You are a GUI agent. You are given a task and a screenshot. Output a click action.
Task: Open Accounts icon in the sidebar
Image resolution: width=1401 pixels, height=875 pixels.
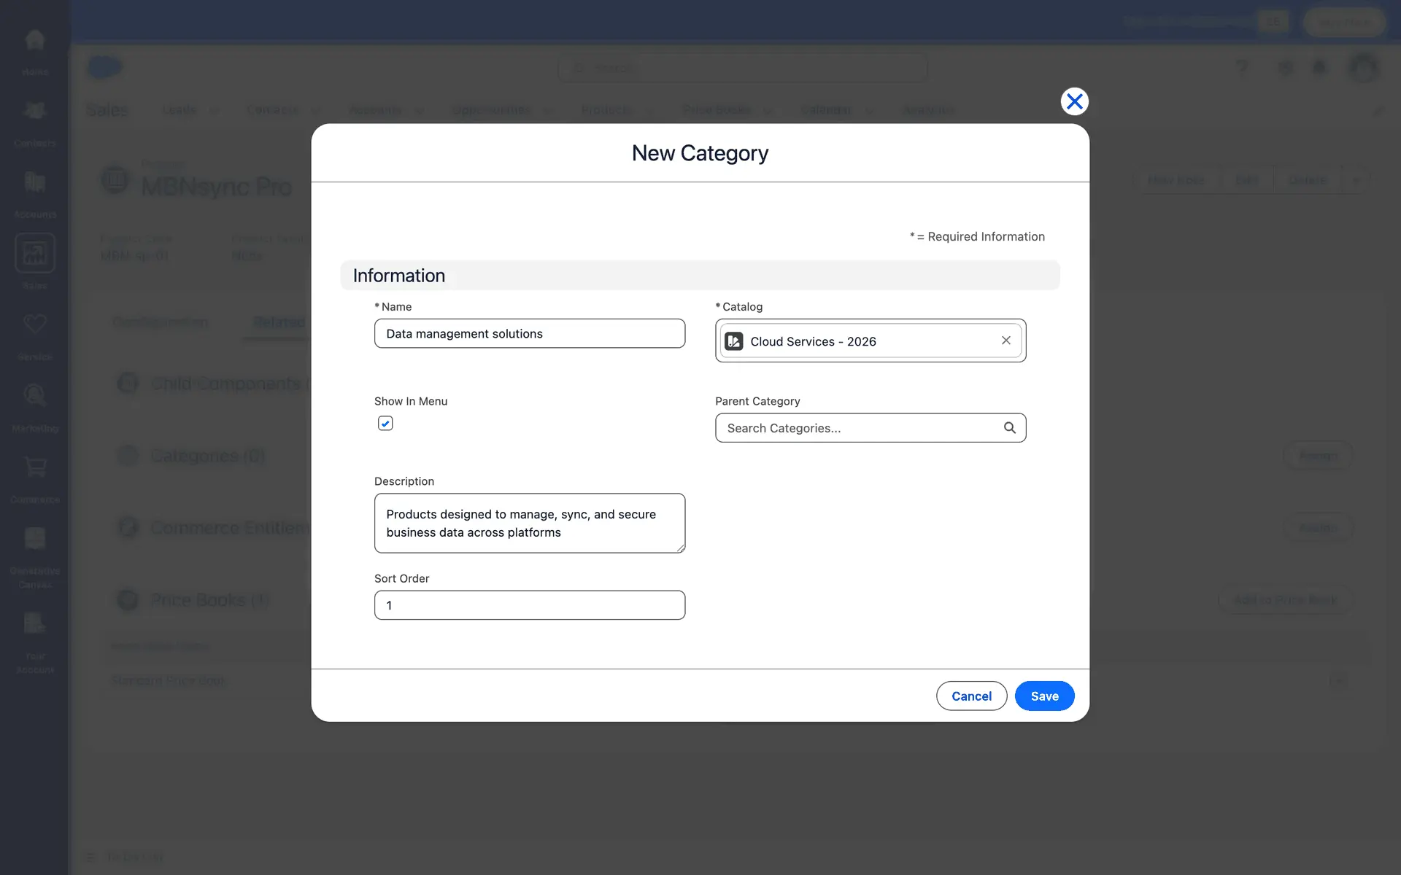(x=35, y=183)
